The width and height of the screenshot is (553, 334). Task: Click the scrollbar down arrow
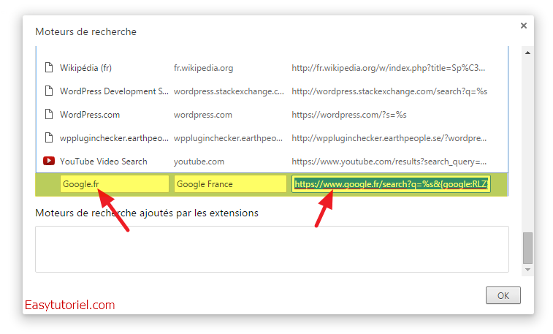pos(527,270)
